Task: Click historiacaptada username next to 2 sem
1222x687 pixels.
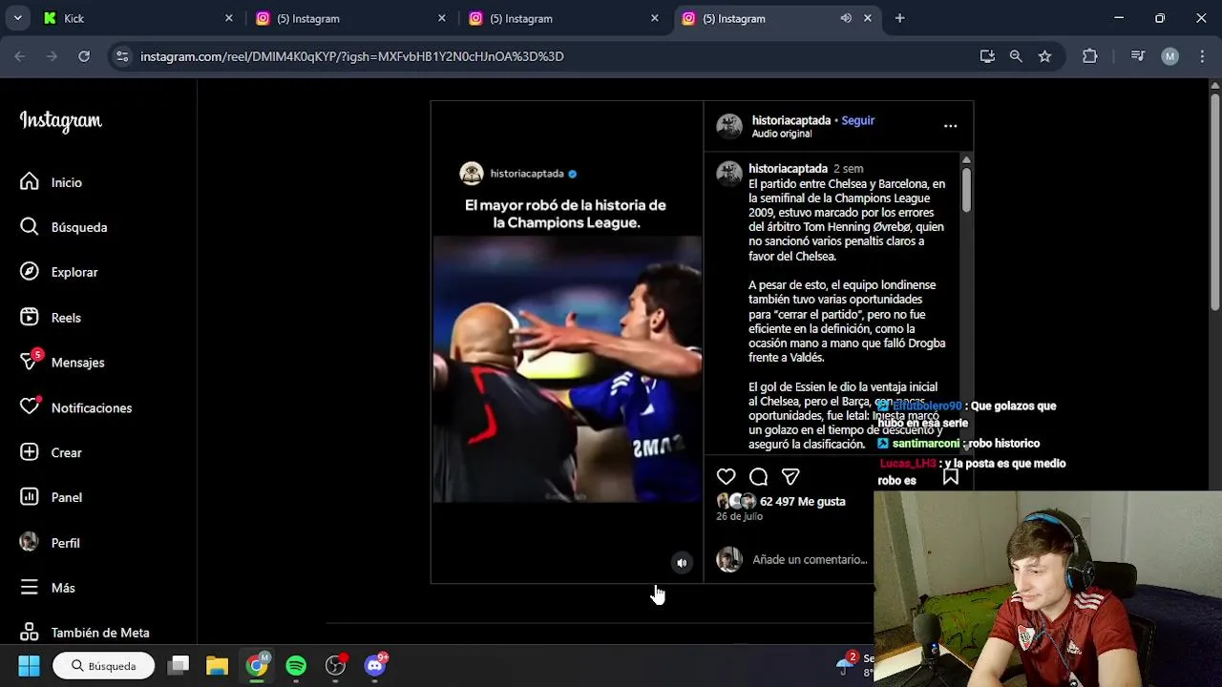Action: pos(788,168)
